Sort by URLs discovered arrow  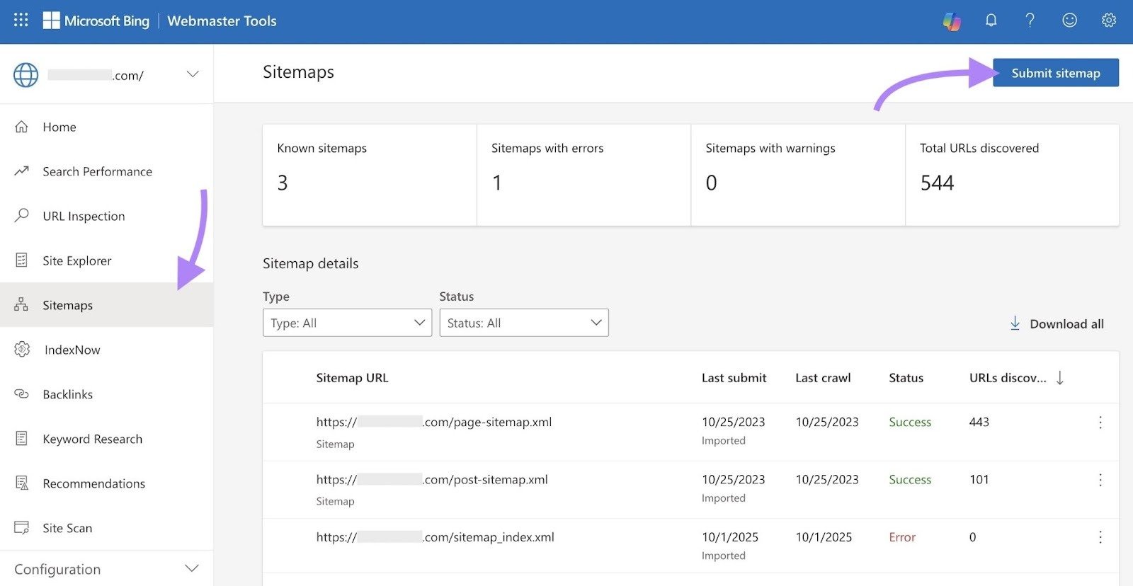pos(1060,378)
